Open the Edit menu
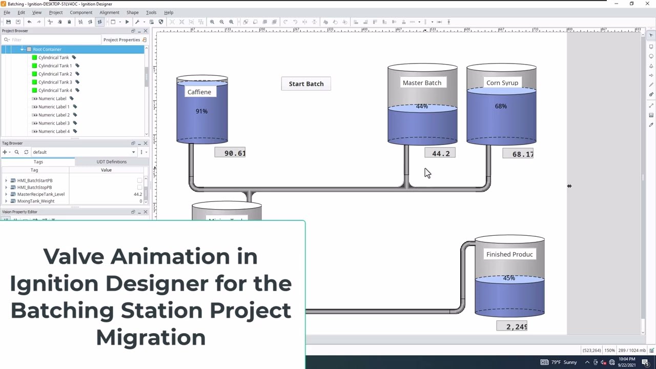Viewport: 656px width, 369px height. [x=21, y=12]
